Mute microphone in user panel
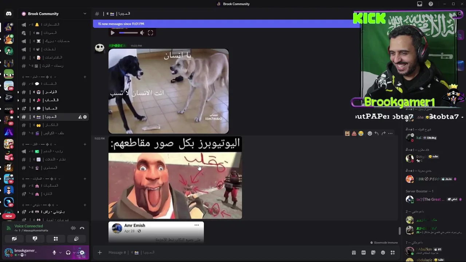 click(x=54, y=253)
